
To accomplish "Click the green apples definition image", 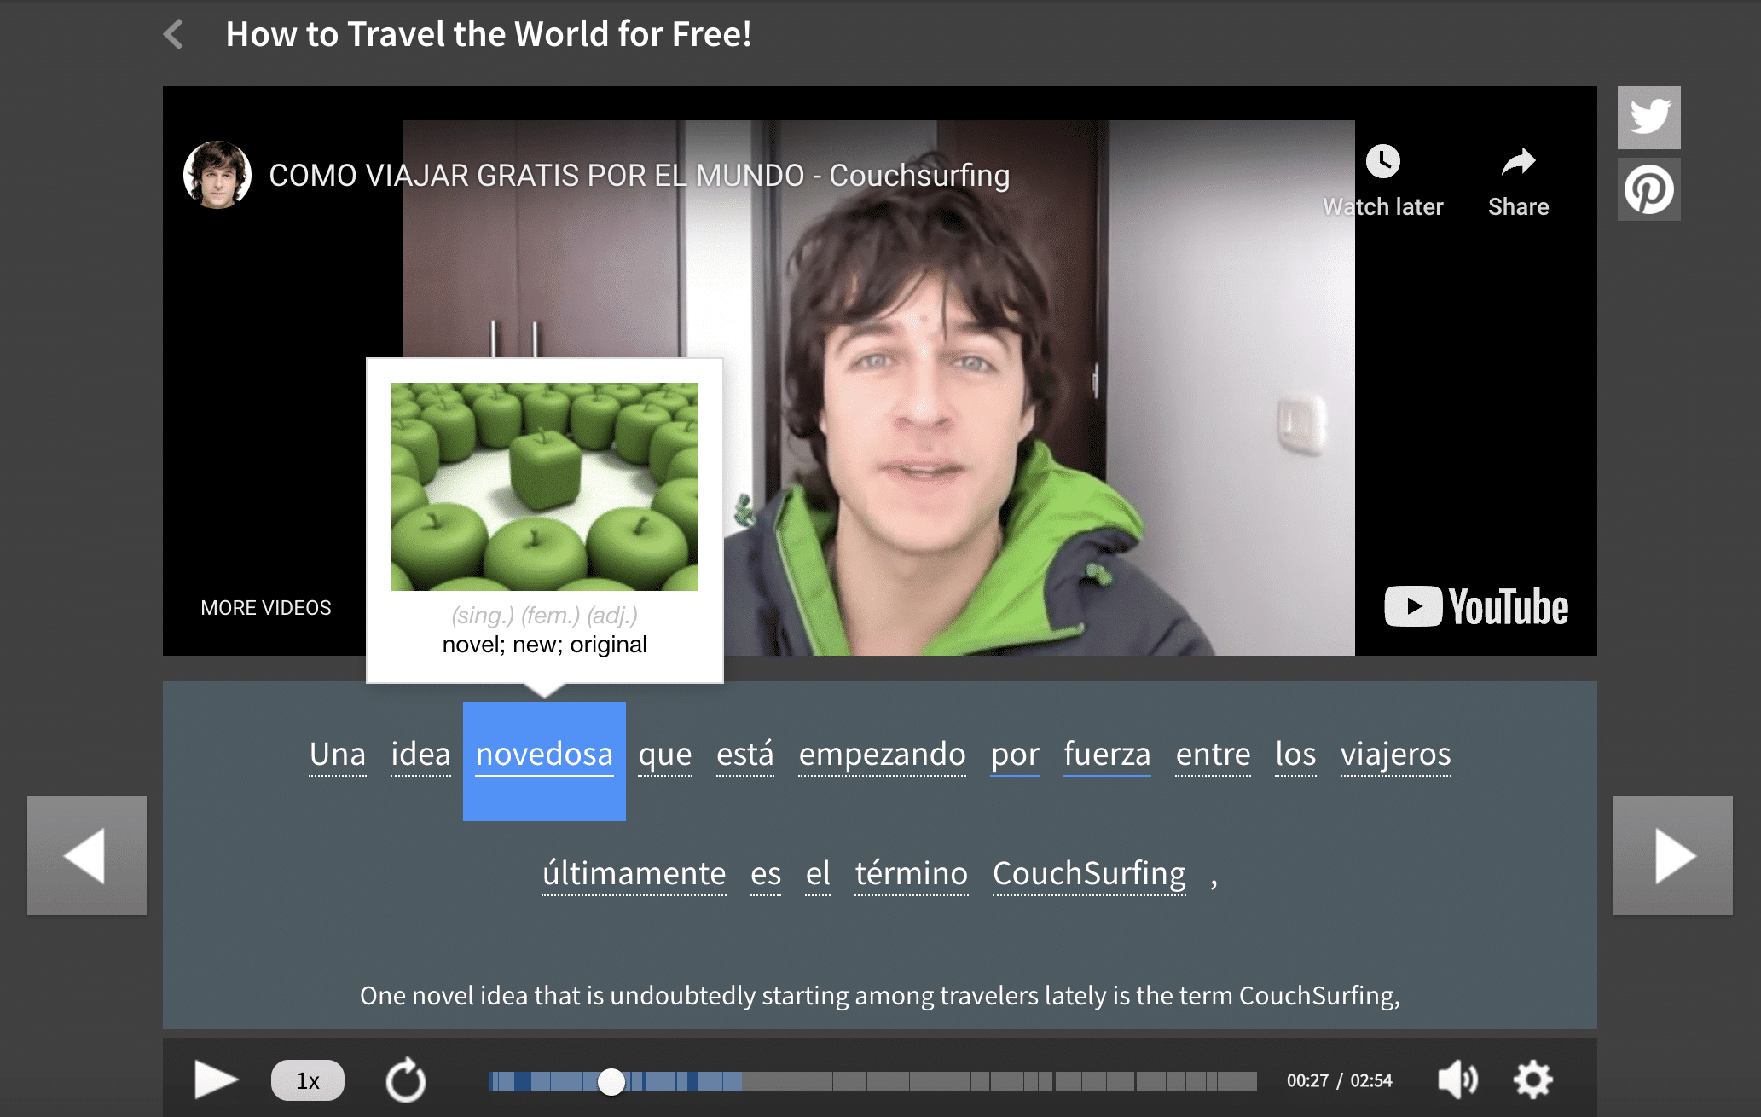I will coord(544,487).
